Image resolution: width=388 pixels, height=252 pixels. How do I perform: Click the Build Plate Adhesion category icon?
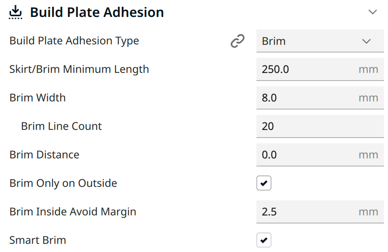[15, 12]
